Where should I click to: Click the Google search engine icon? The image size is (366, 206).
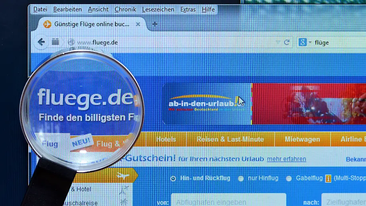coord(302,42)
